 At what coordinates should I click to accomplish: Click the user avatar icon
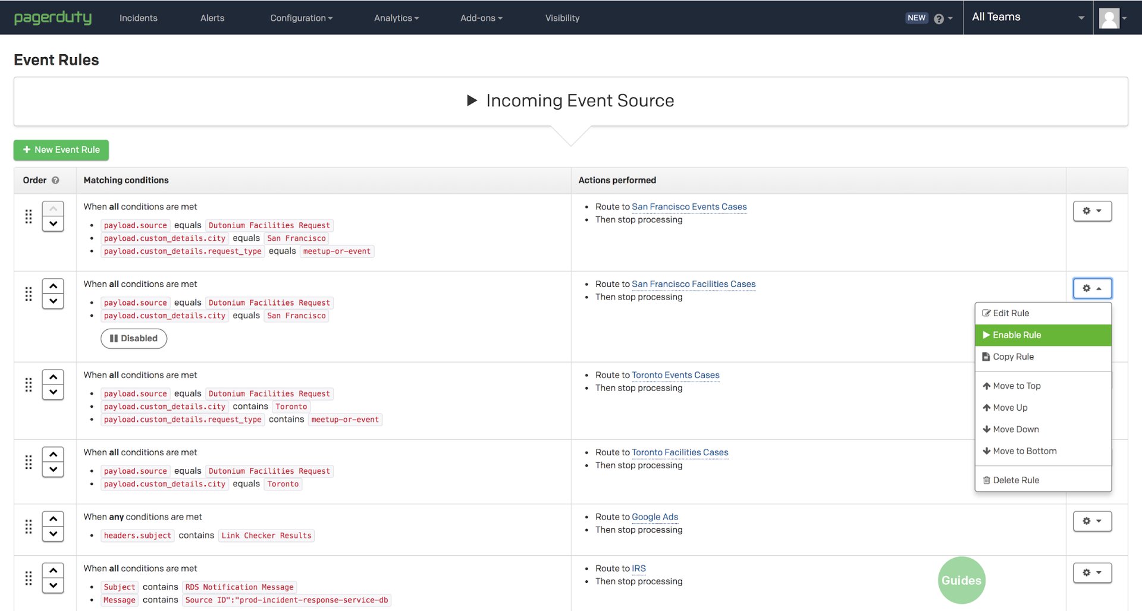click(1109, 18)
